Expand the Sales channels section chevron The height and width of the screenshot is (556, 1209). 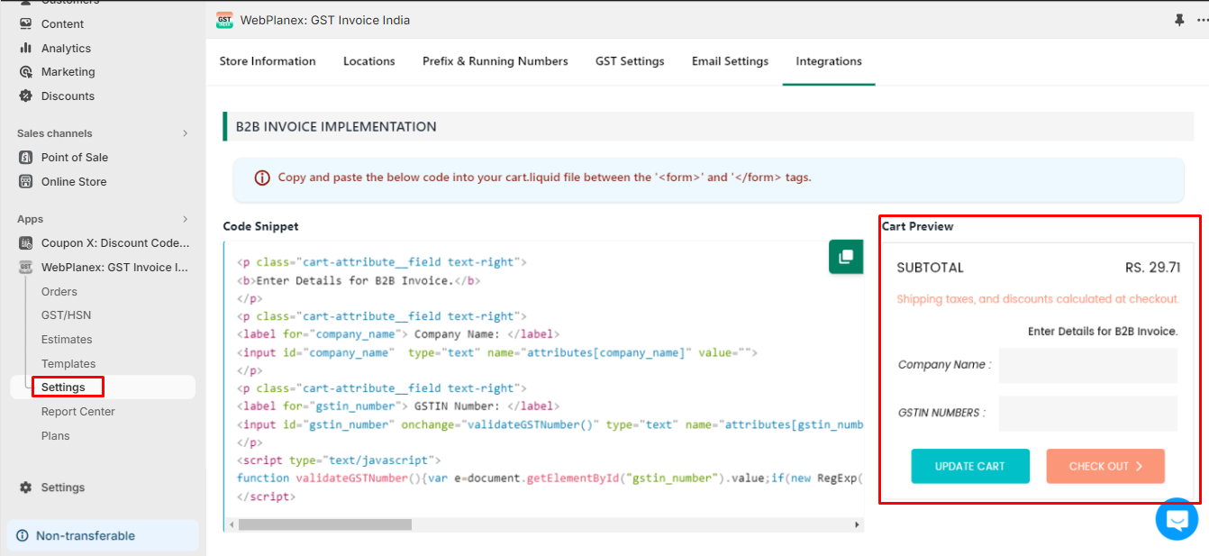(186, 133)
